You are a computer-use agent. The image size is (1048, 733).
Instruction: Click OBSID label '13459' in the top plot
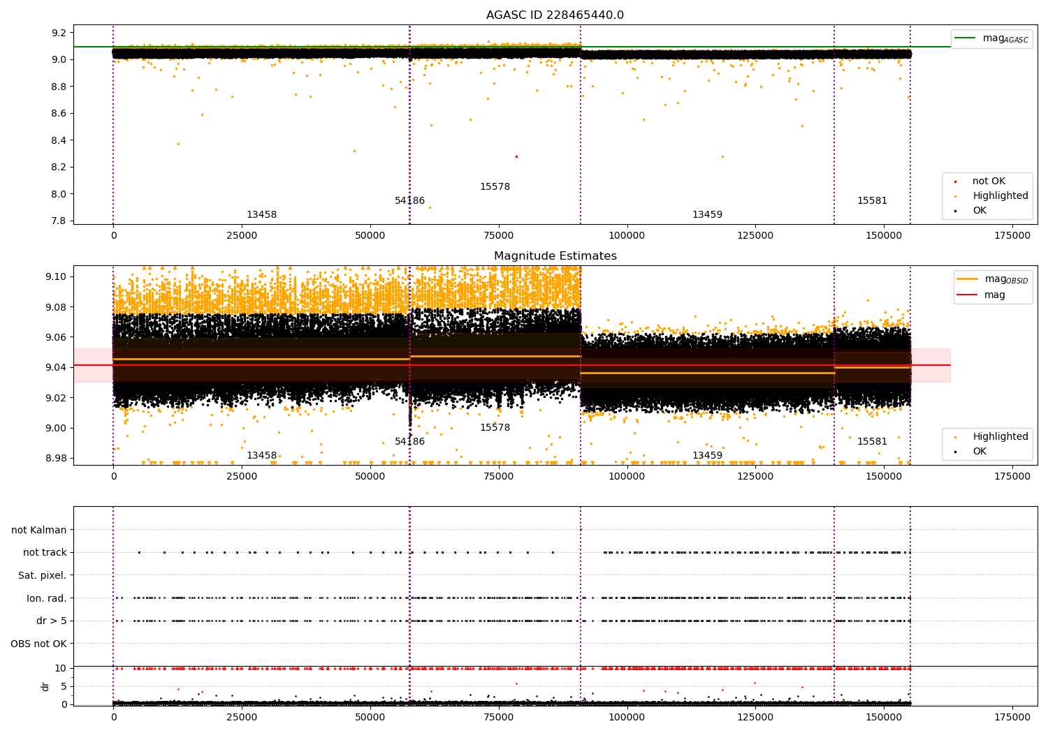coord(707,215)
